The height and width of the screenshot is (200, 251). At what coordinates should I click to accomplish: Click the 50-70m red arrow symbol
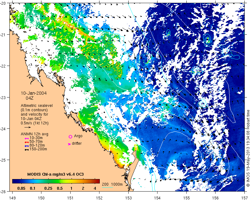27,142
